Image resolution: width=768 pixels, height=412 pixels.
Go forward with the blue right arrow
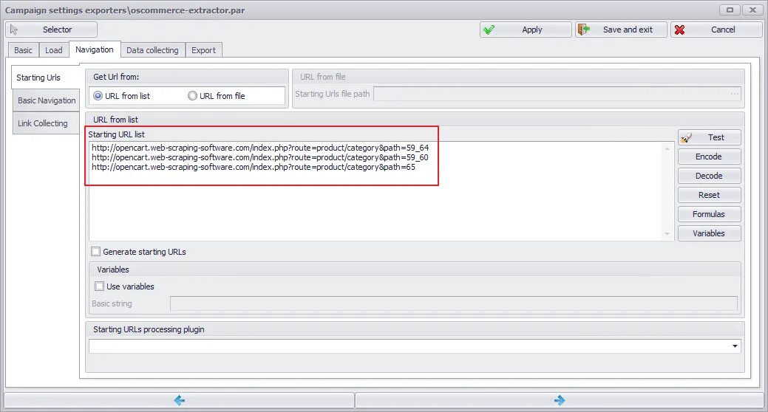[560, 400]
